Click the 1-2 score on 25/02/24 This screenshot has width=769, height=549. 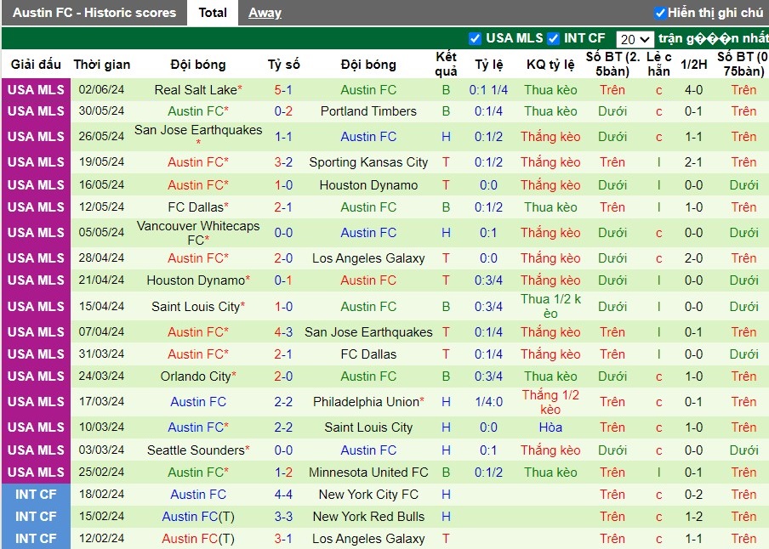(x=283, y=473)
